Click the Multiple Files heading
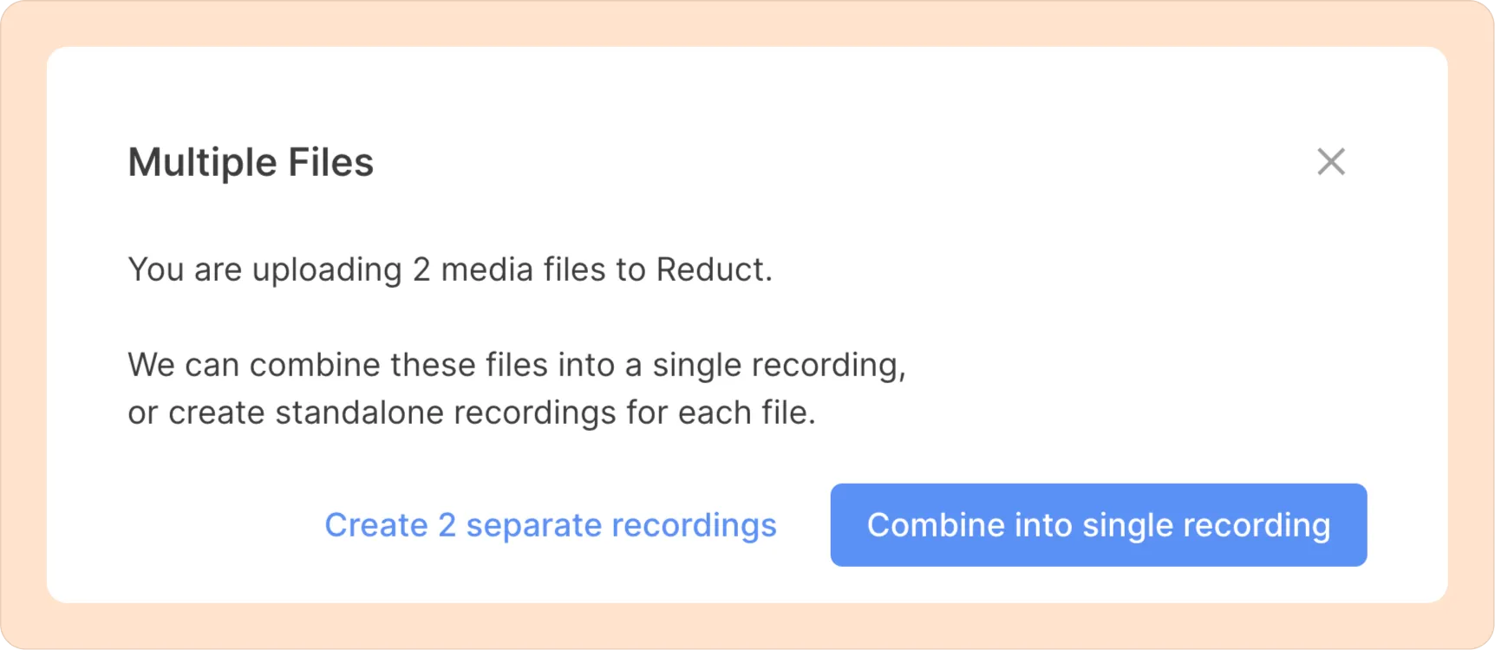This screenshot has width=1495, height=650. coord(251,162)
